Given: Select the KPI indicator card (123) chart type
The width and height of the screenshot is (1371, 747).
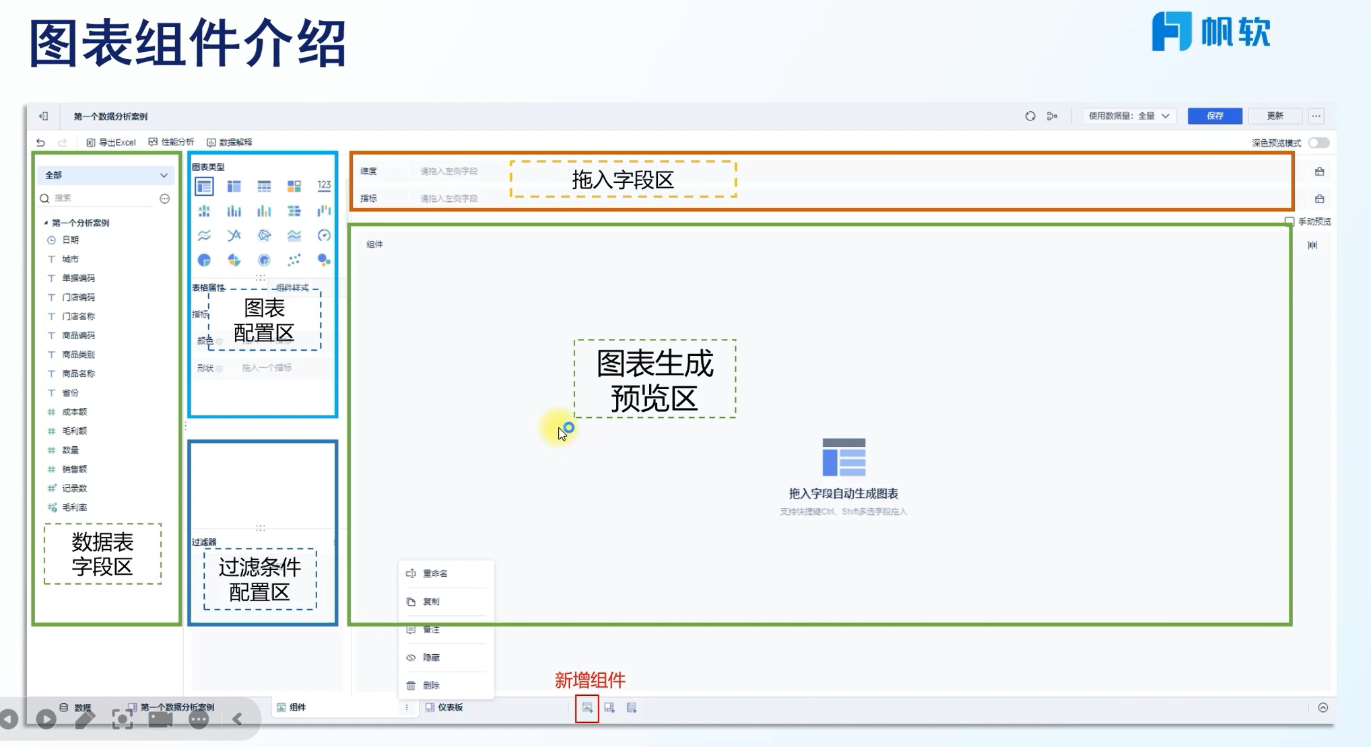Looking at the screenshot, I should (x=324, y=186).
